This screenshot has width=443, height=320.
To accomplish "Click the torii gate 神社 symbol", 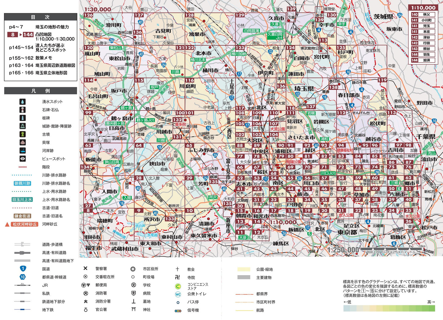I will point(133,309).
